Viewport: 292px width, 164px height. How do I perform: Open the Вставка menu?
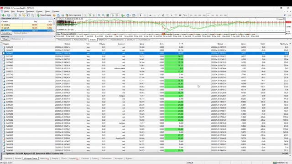[20, 11]
